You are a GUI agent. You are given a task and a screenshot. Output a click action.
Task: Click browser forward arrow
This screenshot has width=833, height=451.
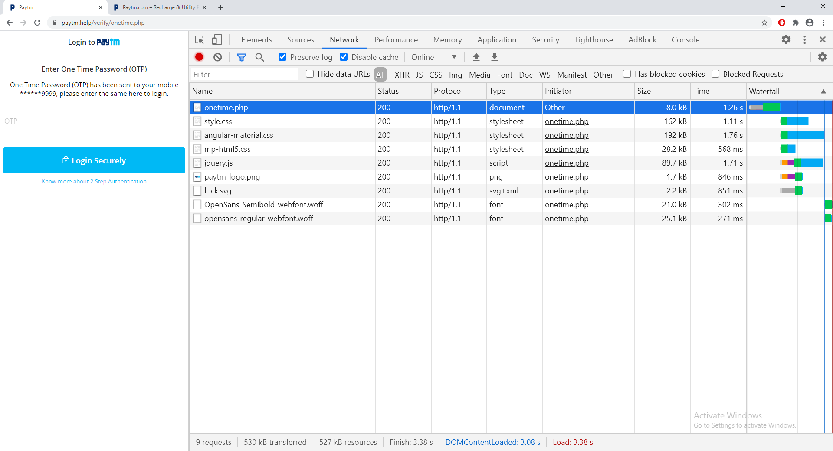coord(23,23)
